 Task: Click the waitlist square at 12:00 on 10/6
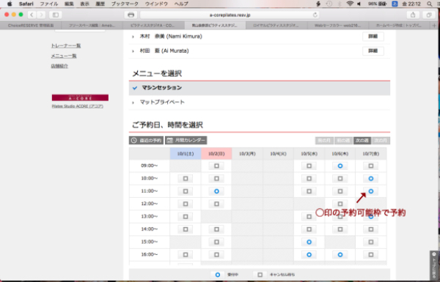[x=340, y=204]
